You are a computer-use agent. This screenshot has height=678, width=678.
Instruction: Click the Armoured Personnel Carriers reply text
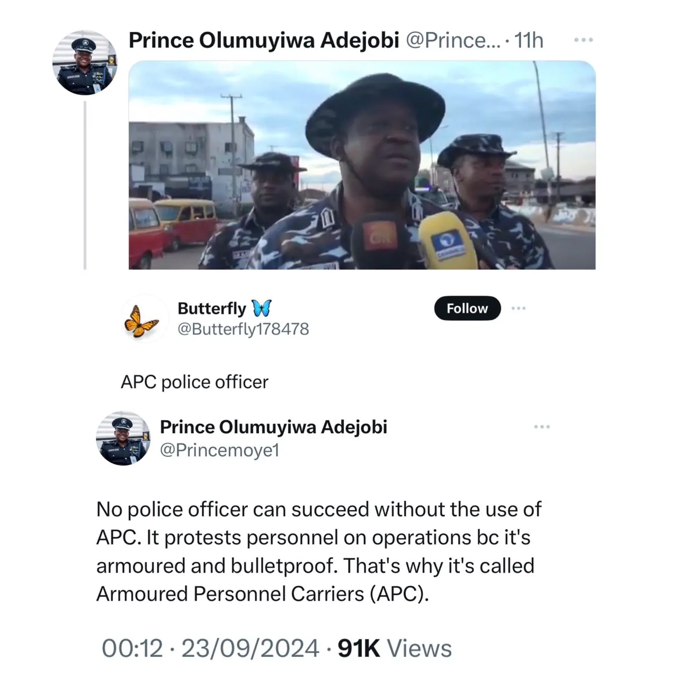coord(318,552)
